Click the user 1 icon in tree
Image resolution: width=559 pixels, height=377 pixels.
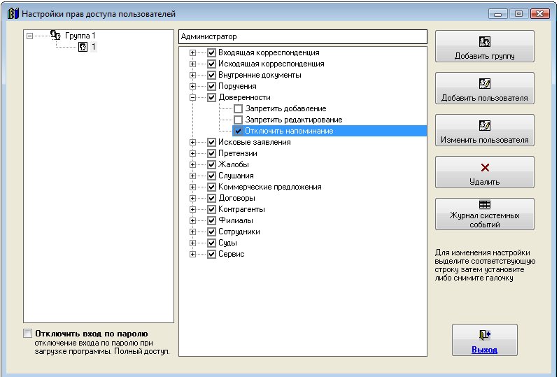(83, 47)
